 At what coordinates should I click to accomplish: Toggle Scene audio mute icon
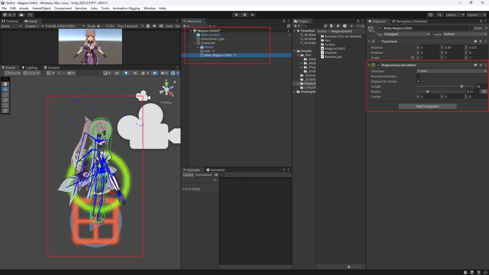click(135, 73)
